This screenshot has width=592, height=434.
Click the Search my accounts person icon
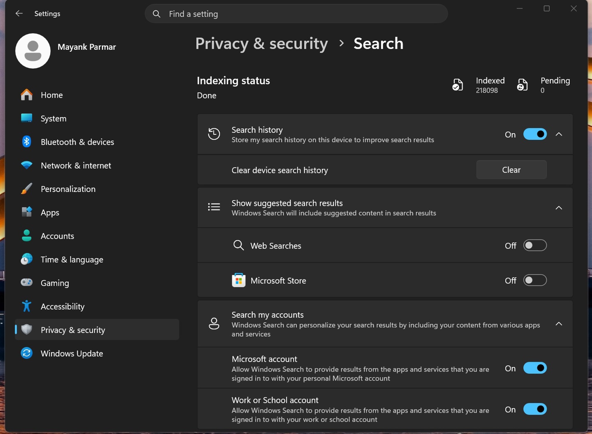tap(214, 323)
